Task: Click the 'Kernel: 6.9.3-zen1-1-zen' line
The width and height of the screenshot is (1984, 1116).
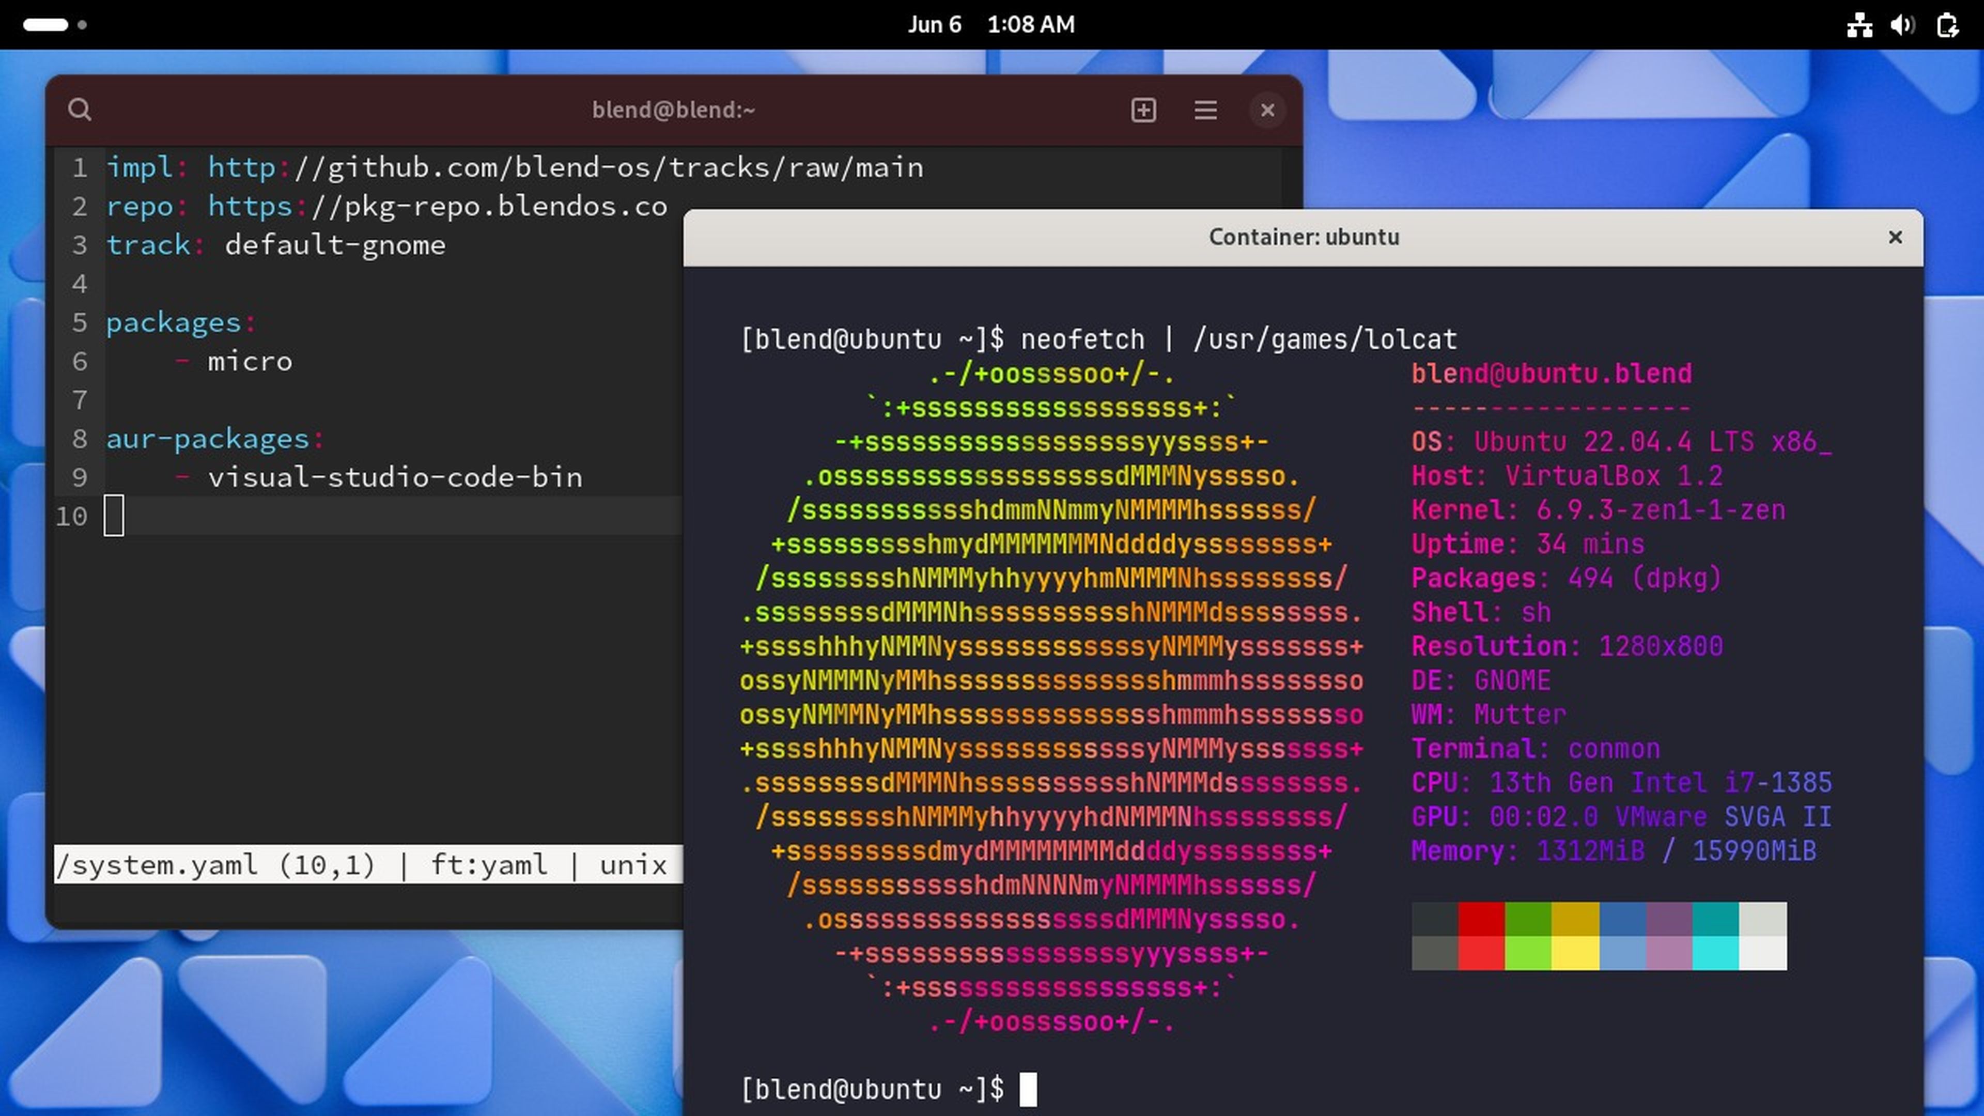Action: [x=1598, y=510]
